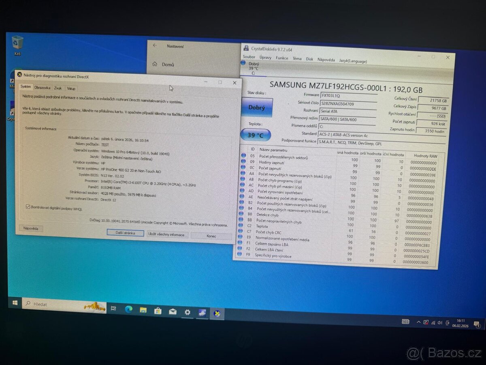Image resolution: width=486 pixels, height=365 pixels.
Task: Open the Funkce menu in CrystalDiskInfo
Action: 282,58
